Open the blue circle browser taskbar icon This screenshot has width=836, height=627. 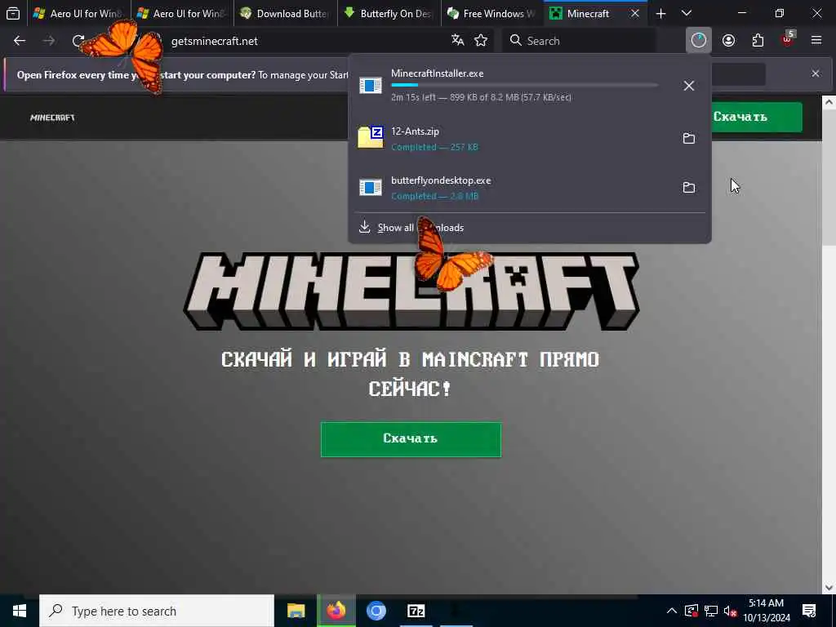[x=376, y=611]
